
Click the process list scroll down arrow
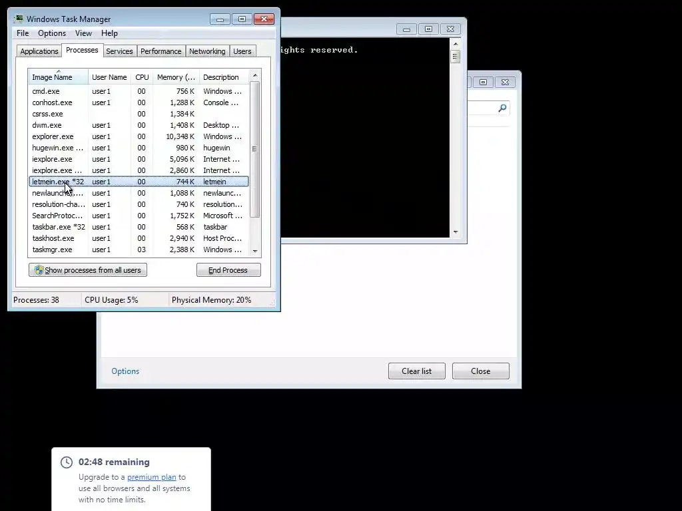coord(255,251)
